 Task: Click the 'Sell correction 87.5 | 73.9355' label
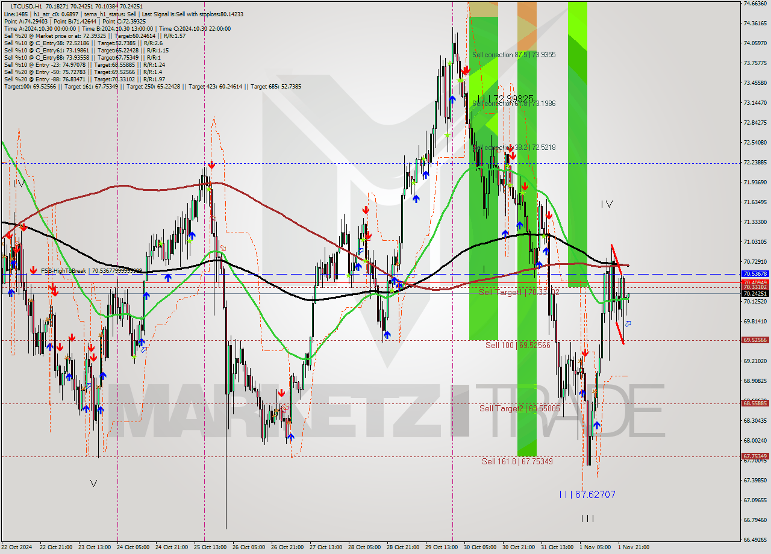pos(514,54)
